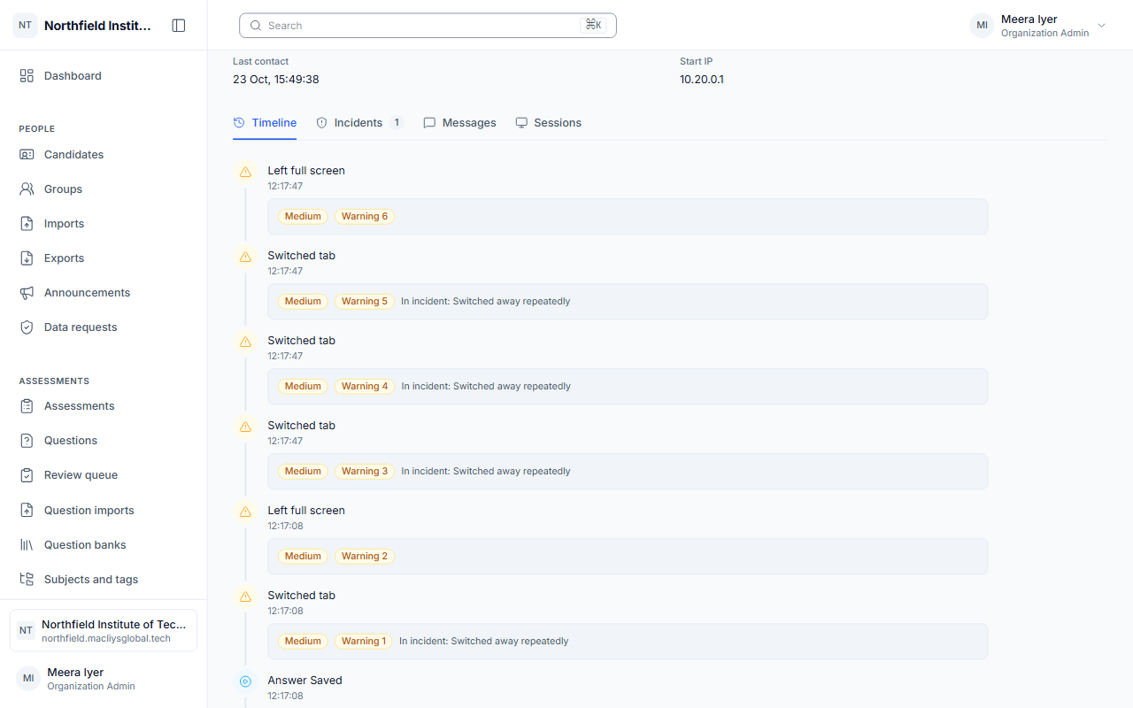
Task: Click the Answer Saved play icon
Action: tap(245, 681)
